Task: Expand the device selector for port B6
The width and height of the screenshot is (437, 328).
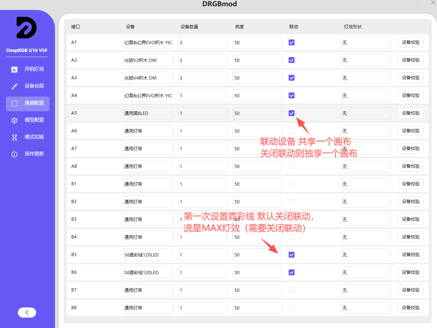Action: [x=148, y=272]
